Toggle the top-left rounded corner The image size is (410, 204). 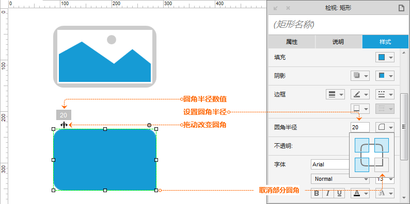click(x=362, y=145)
